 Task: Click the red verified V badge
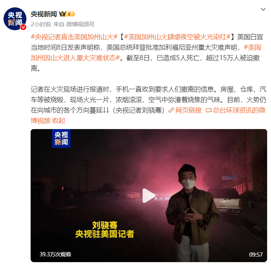pos(23,27)
